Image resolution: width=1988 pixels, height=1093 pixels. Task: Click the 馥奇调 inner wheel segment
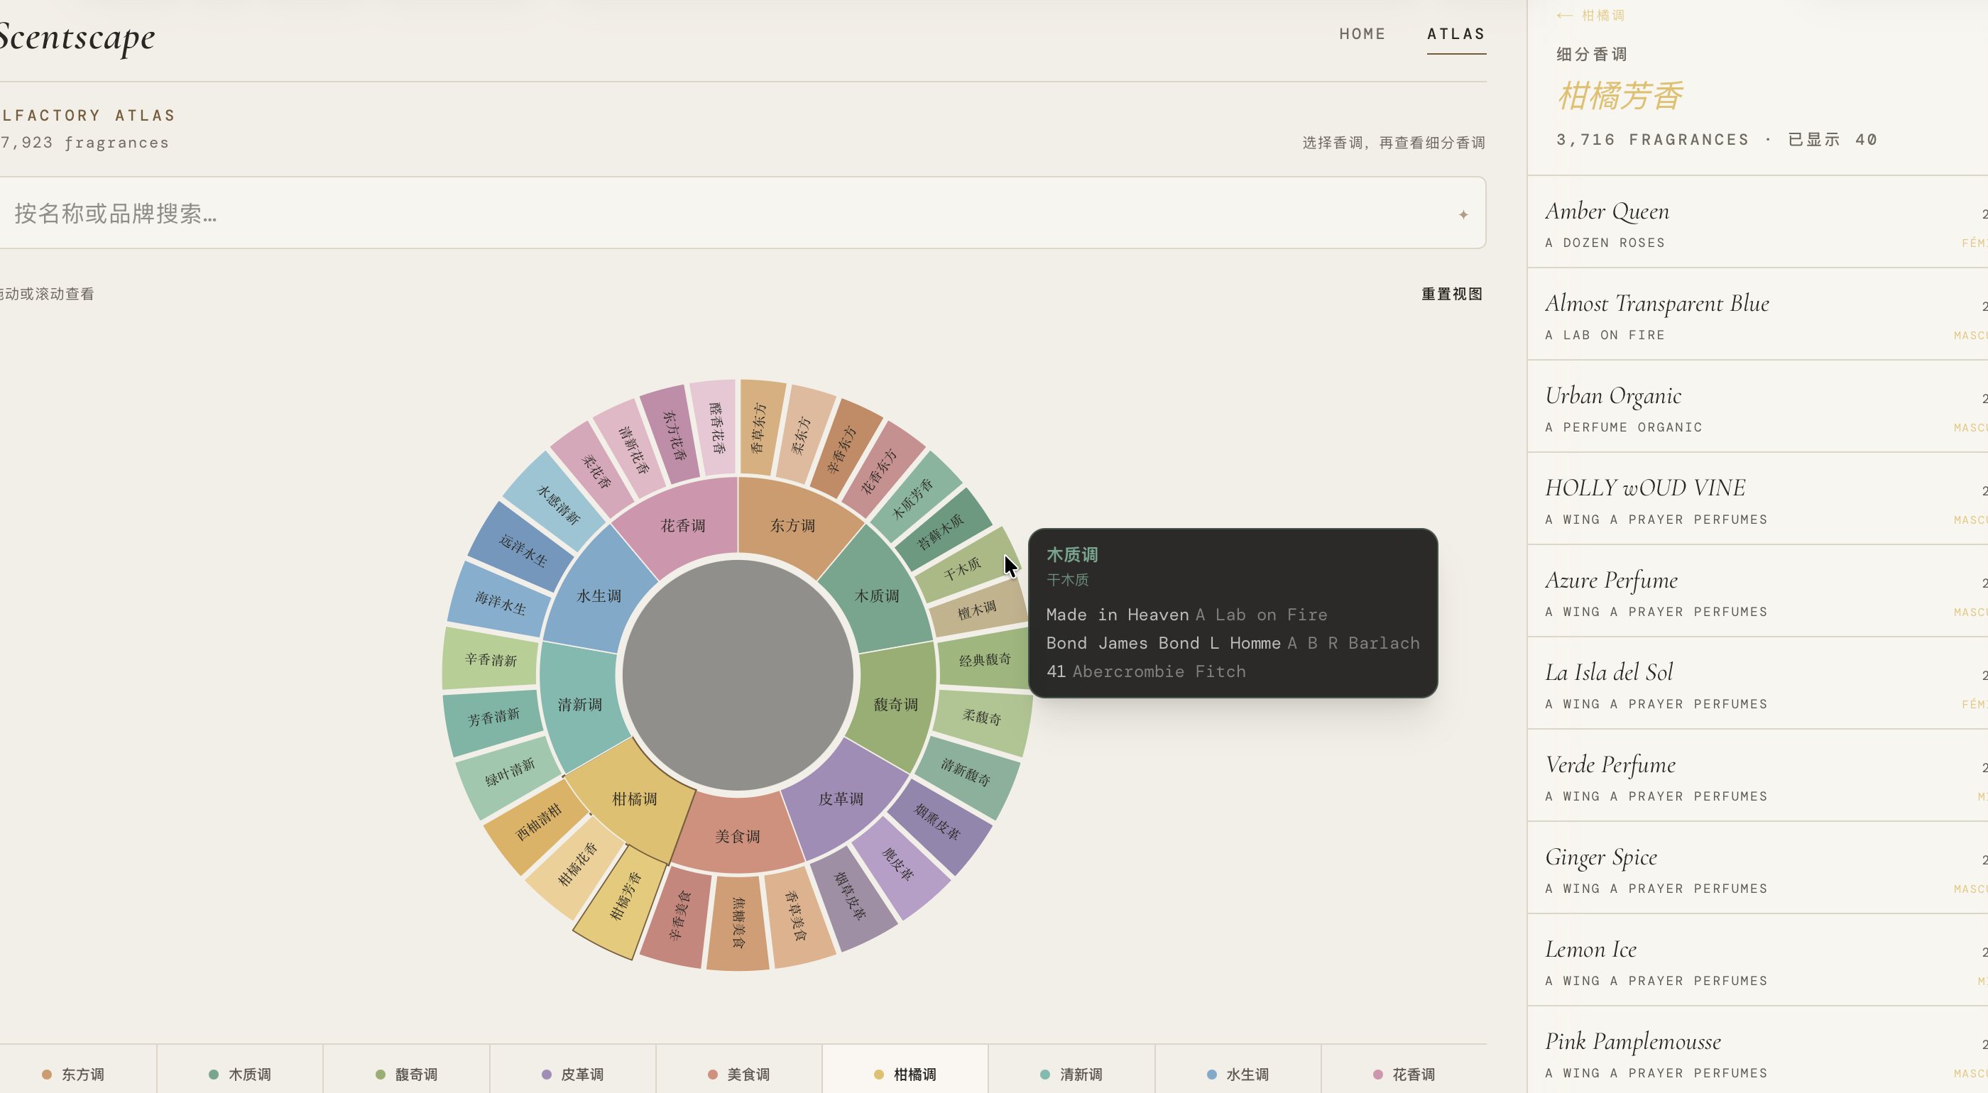pyautogui.click(x=895, y=704)
